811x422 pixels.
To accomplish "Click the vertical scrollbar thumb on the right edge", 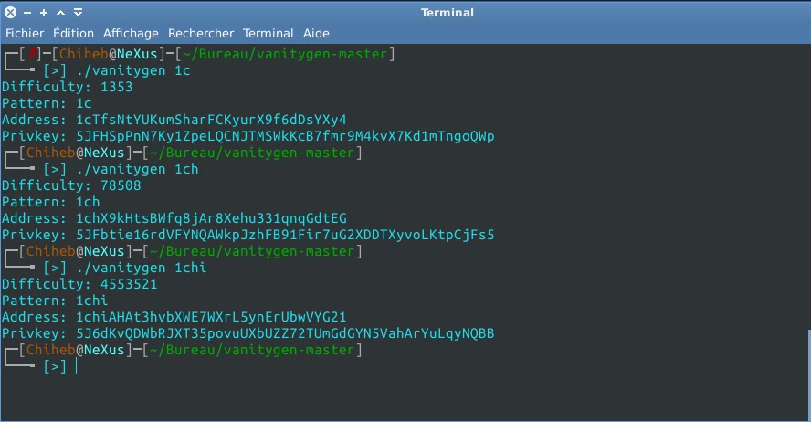I will [808, 375].
